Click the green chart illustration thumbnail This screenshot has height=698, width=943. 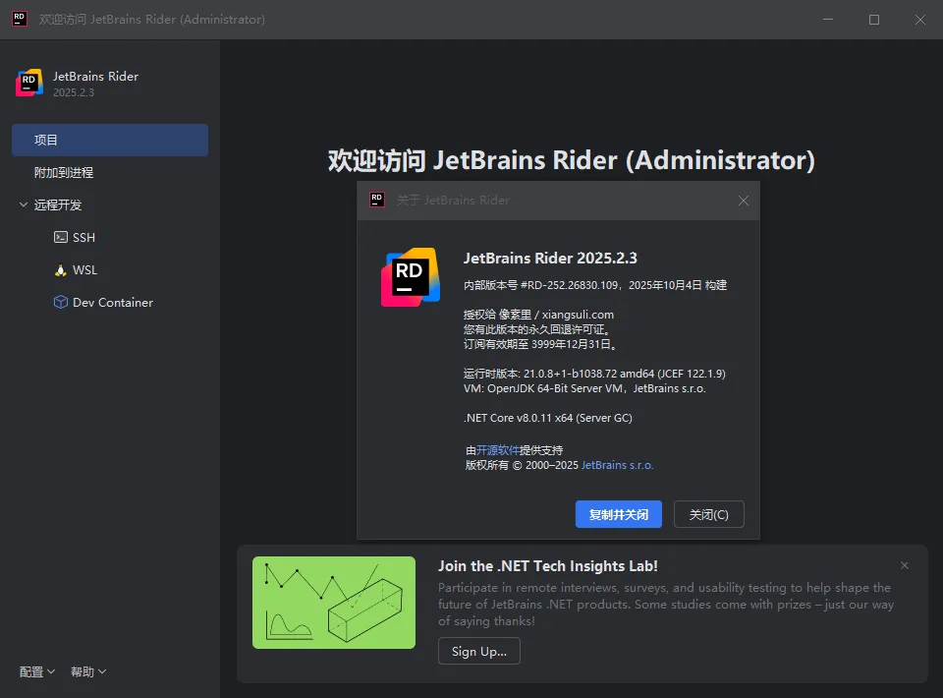coord(334,603)
